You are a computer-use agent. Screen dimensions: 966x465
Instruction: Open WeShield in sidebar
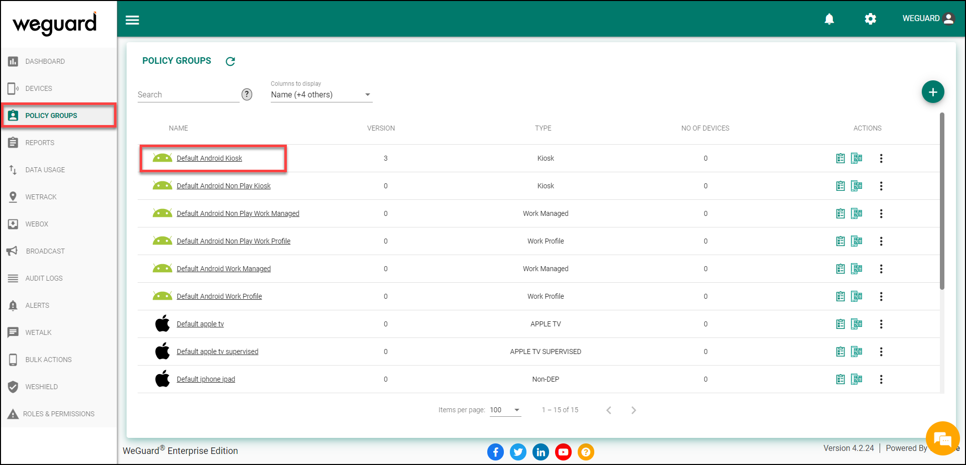(59, 387)
